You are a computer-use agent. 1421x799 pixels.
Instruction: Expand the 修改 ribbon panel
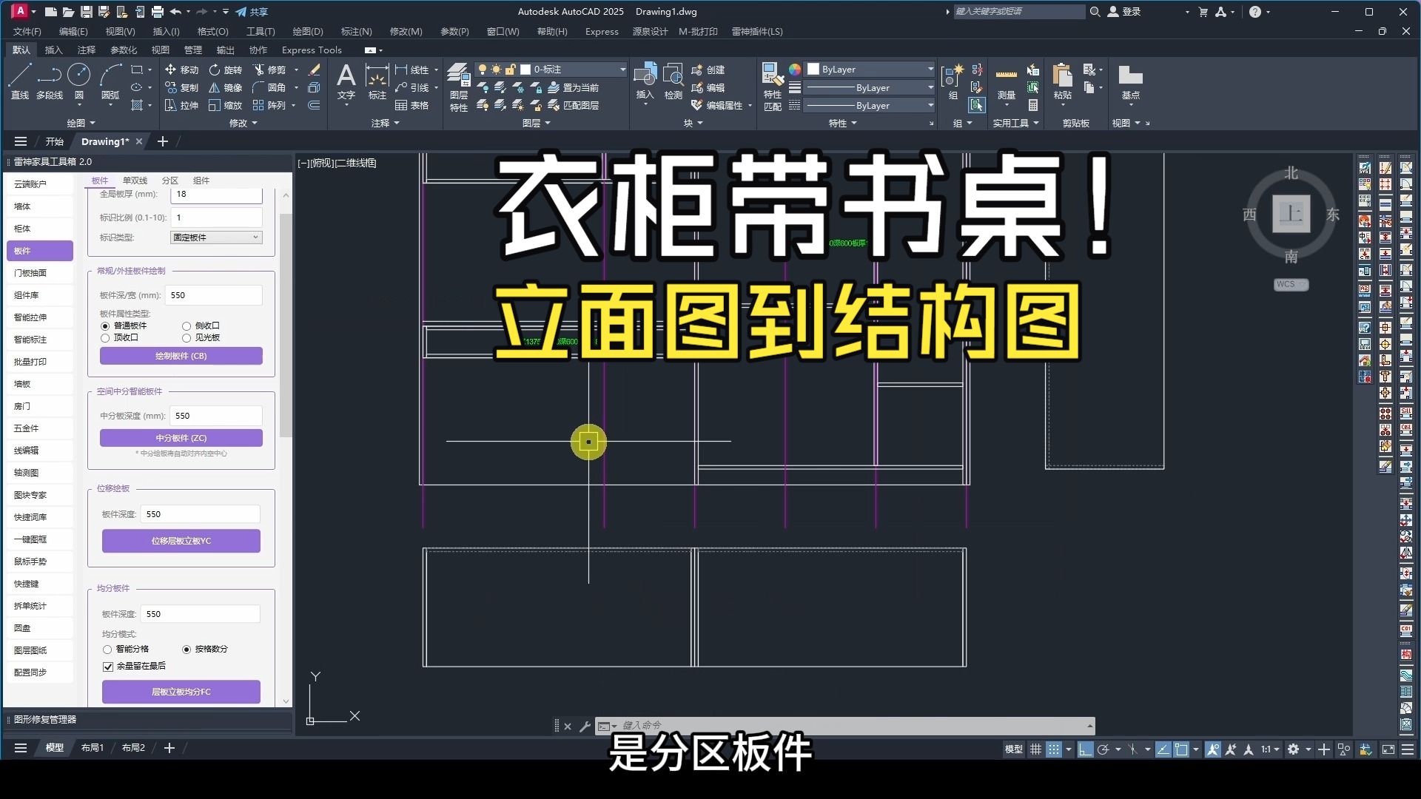click(x=243, y=123)
